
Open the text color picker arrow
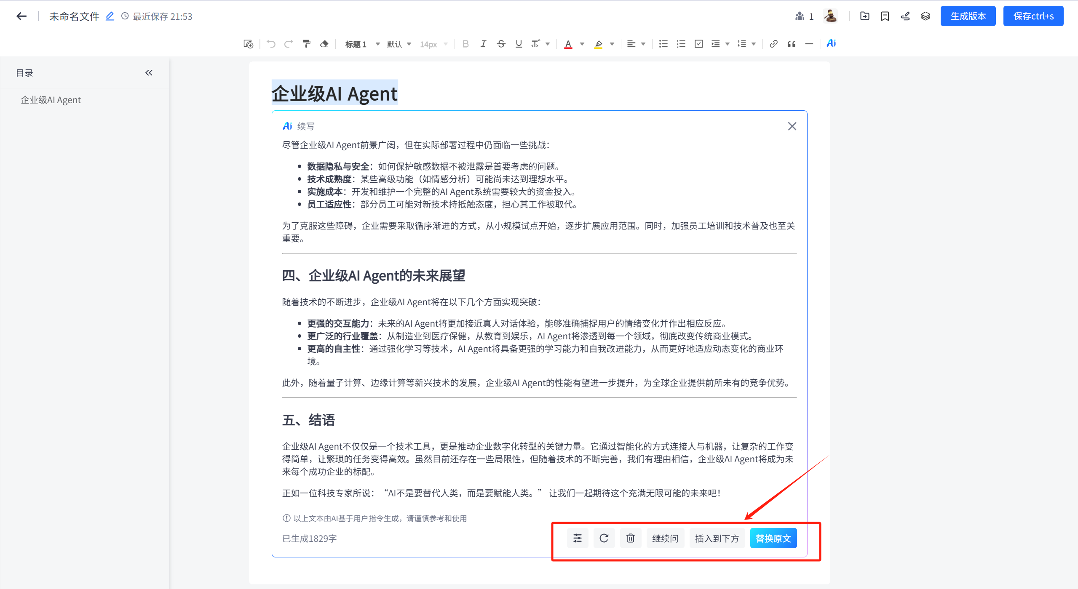582,44
